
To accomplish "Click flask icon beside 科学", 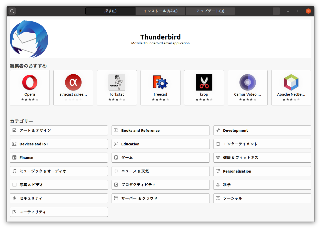I will [x=218, y=185].
